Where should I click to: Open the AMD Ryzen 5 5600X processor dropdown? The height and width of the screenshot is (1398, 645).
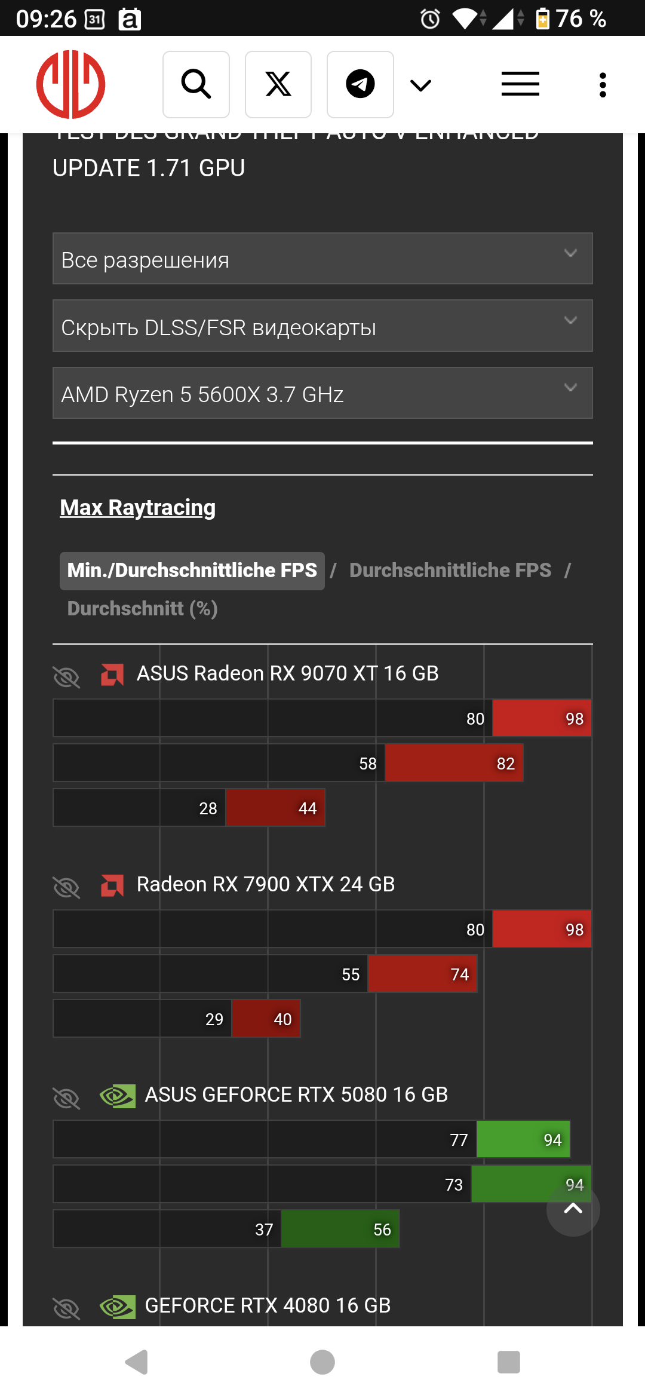coord(322,393)
